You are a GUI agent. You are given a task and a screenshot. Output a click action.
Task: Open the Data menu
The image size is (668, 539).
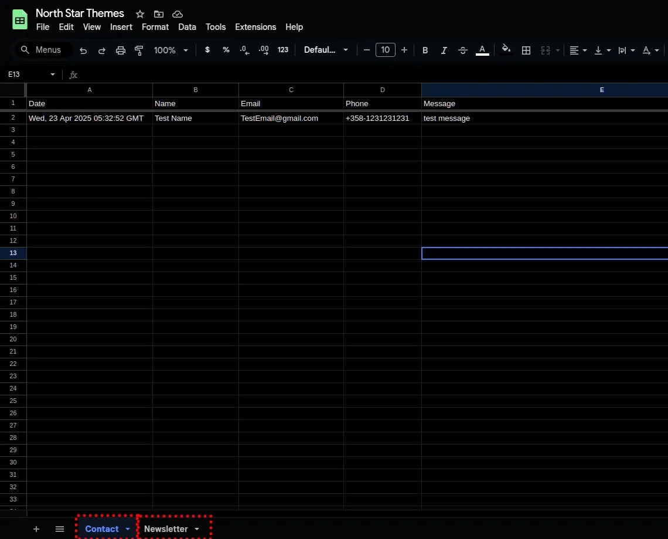(187, 27)
